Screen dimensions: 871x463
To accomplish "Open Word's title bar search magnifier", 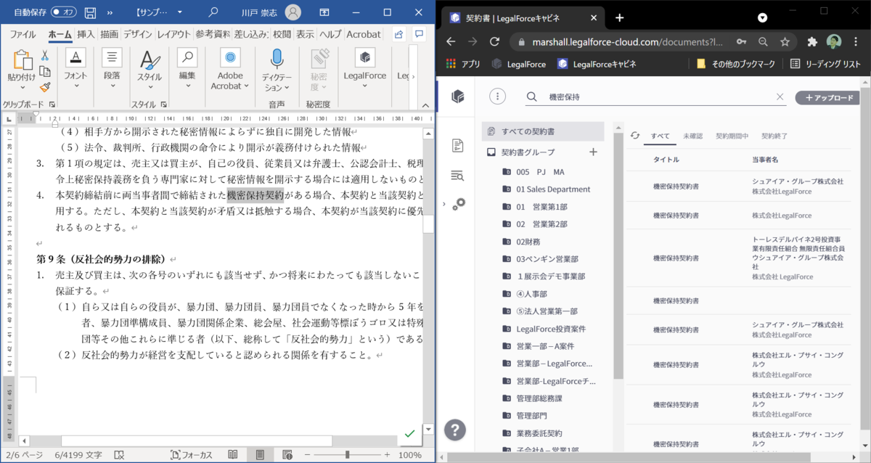I will point(213,12).
